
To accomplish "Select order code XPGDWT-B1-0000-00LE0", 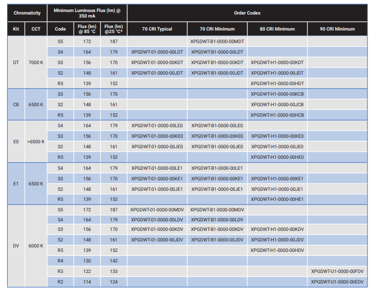I will click(217, 126).
